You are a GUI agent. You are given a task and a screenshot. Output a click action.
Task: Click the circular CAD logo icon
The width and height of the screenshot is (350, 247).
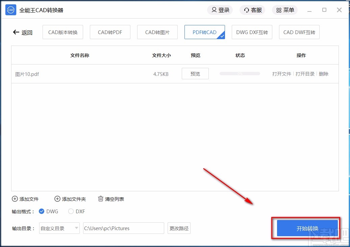pyautogui.click(x=10, y=10)
